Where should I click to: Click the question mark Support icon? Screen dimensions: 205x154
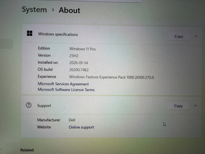click(x=29, y=105)
